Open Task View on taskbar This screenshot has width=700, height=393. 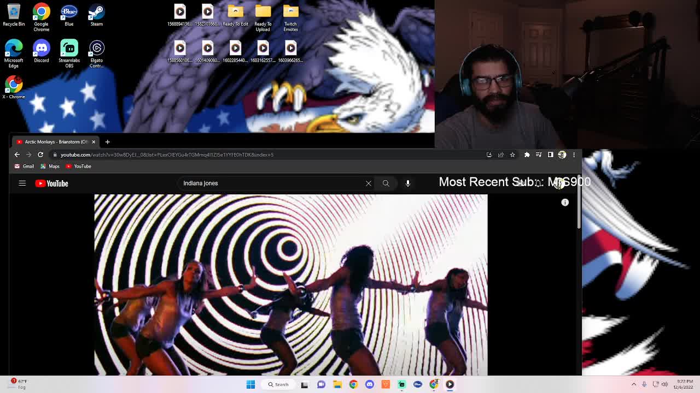(305, 384)
